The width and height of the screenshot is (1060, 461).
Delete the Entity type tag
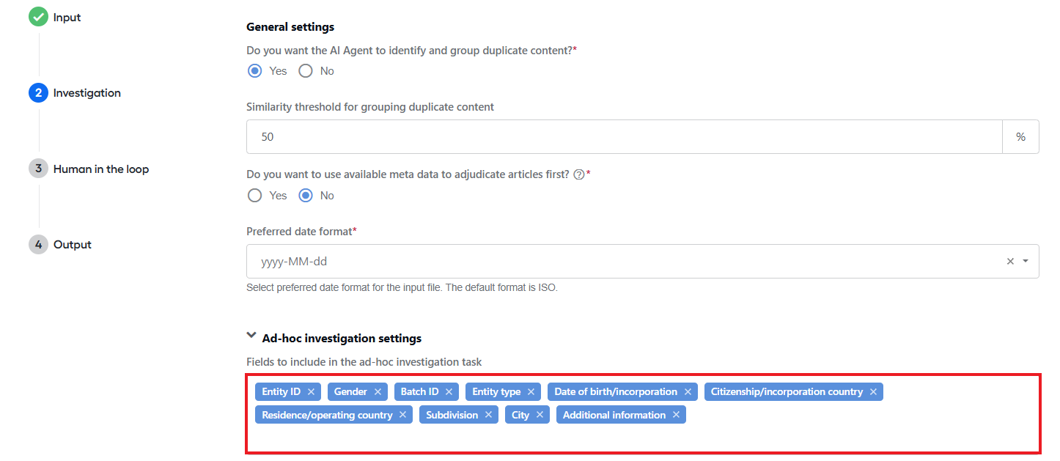click(531, 392)
